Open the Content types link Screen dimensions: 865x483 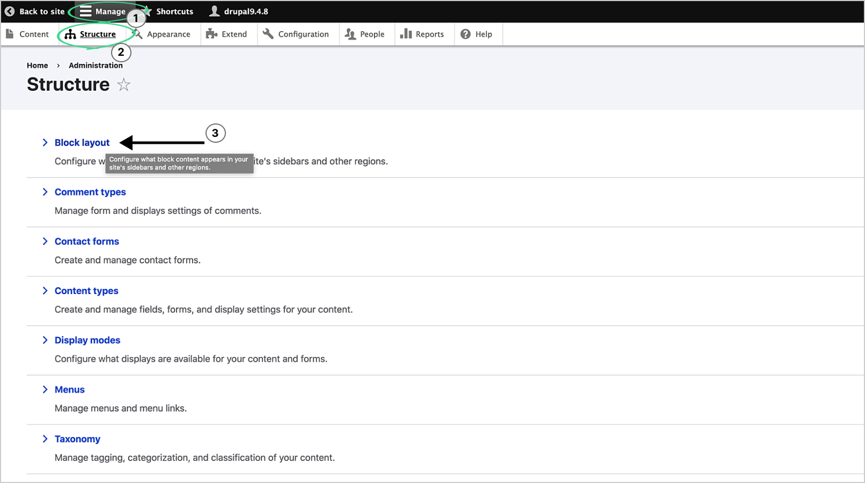coord(86,290)
